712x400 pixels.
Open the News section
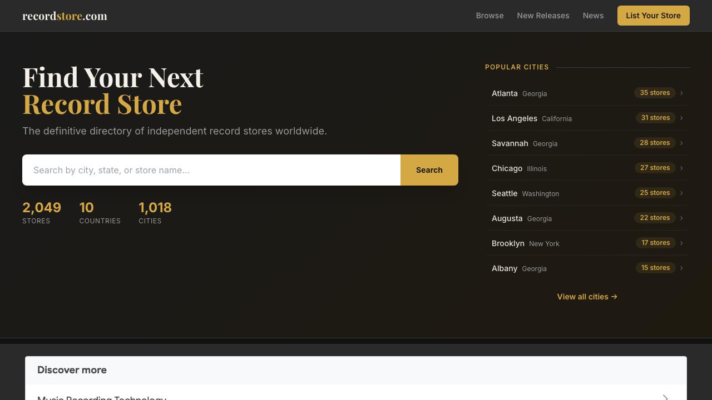pyautogui.click(x=593, y=16)
